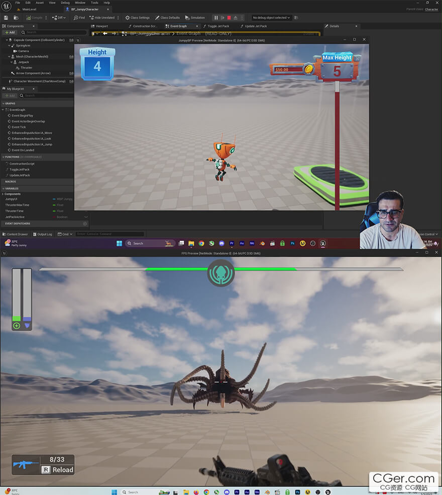This screenshot has width=442, height=495.
Task: Stop the play session with the red square
Action: pos(229,18)
